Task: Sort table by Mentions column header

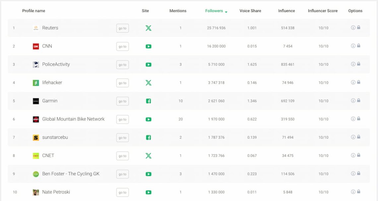Action: [178, 11]
